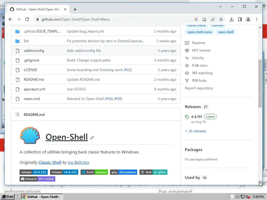
Task: Click the eye icon beside 161 watching
Action: (187, 73)
